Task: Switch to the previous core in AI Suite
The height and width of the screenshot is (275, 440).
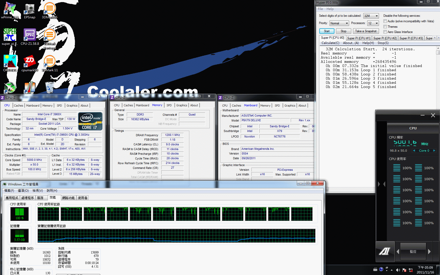Action: [414, 151]
